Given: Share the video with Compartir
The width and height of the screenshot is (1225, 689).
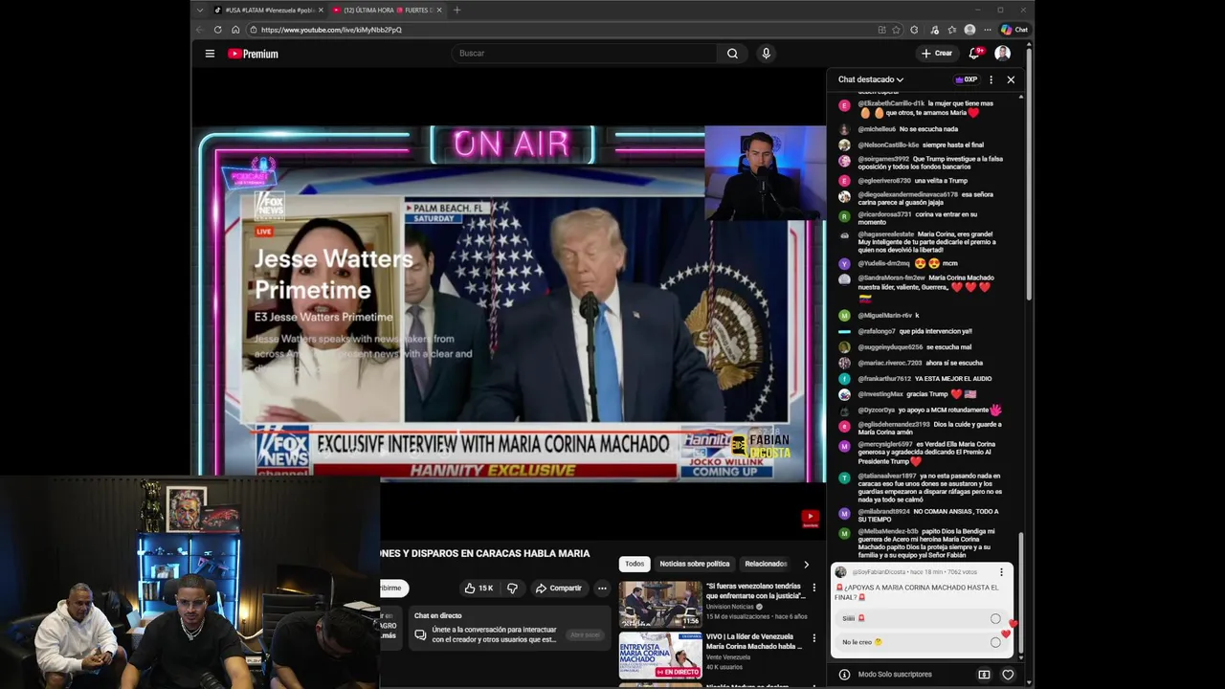Looking at the screenshot, I should [558, 588].
